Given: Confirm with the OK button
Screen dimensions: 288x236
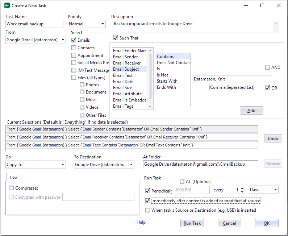Looking at the screenshot, I should (x=267, y=223).
